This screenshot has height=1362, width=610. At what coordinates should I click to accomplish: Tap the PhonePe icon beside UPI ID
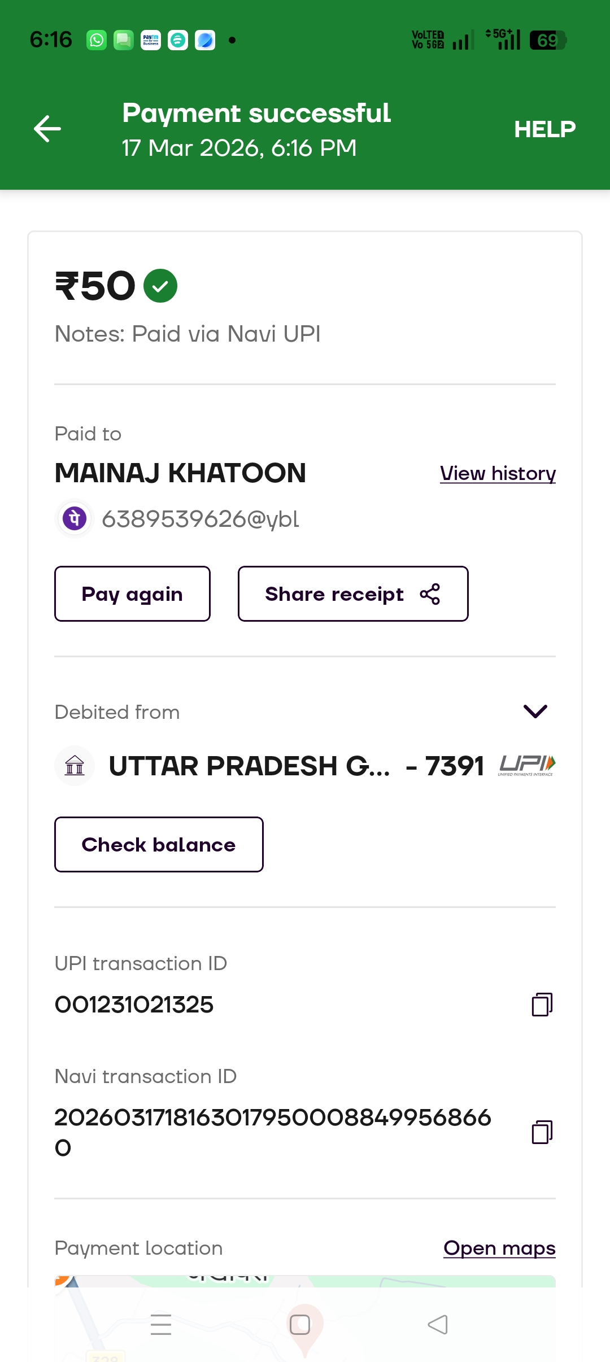pos(75,518)
